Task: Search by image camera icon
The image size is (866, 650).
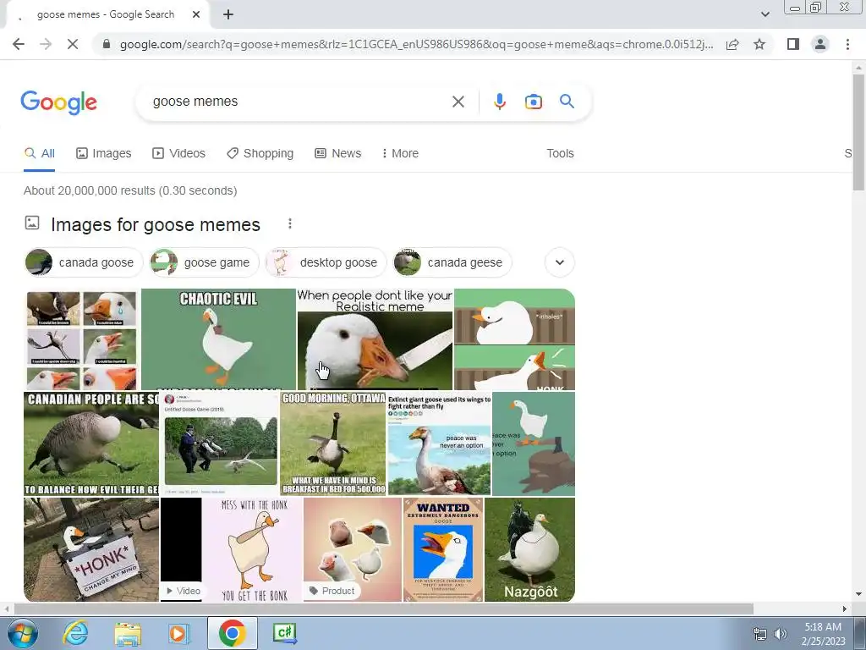Action: 533,102
